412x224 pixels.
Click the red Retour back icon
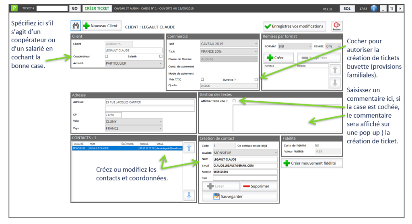[337, 26]
